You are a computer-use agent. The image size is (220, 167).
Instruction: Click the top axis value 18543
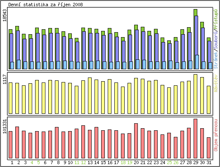click(5, 15)
